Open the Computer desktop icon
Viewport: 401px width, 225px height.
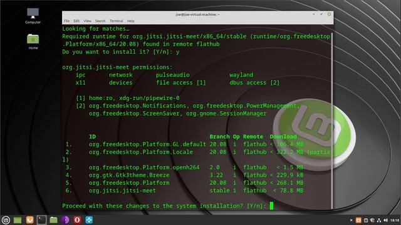click(x=33, y=16)
